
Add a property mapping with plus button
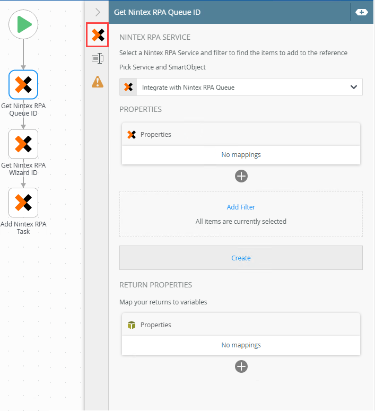coord(241,176)
